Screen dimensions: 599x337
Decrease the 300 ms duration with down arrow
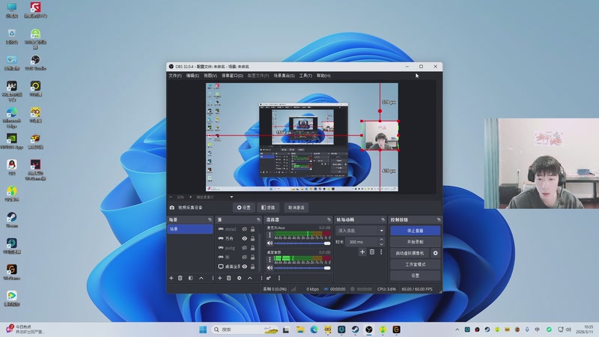point(381,244)
